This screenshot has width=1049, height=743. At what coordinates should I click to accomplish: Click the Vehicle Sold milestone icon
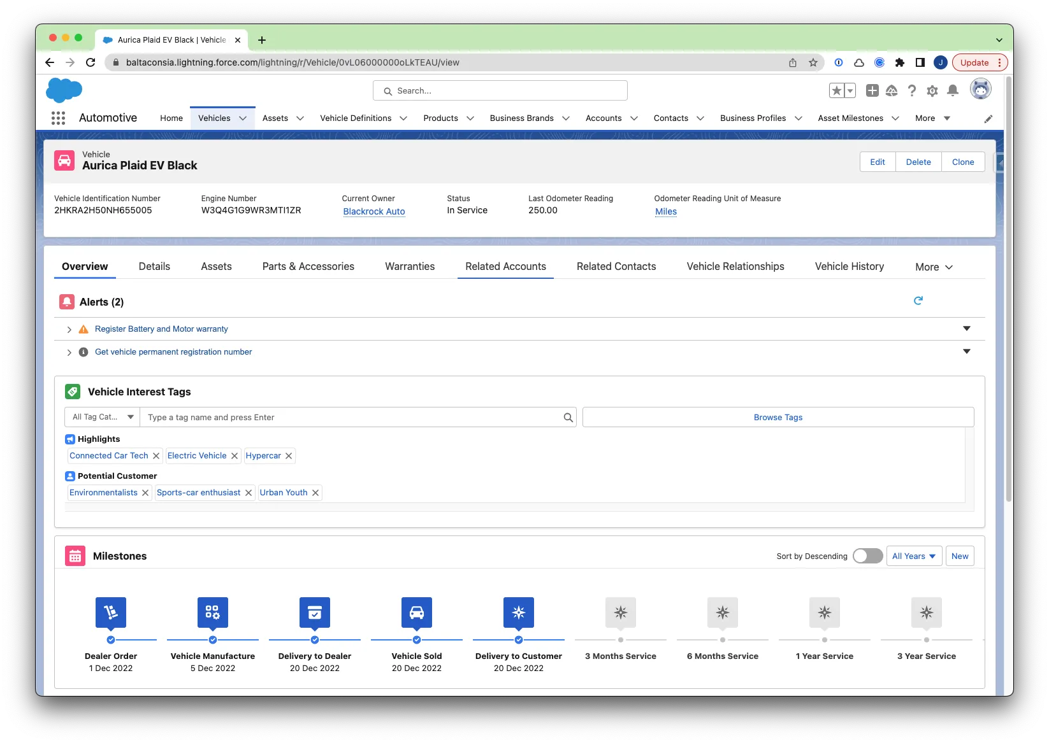[x=416, y=612]
